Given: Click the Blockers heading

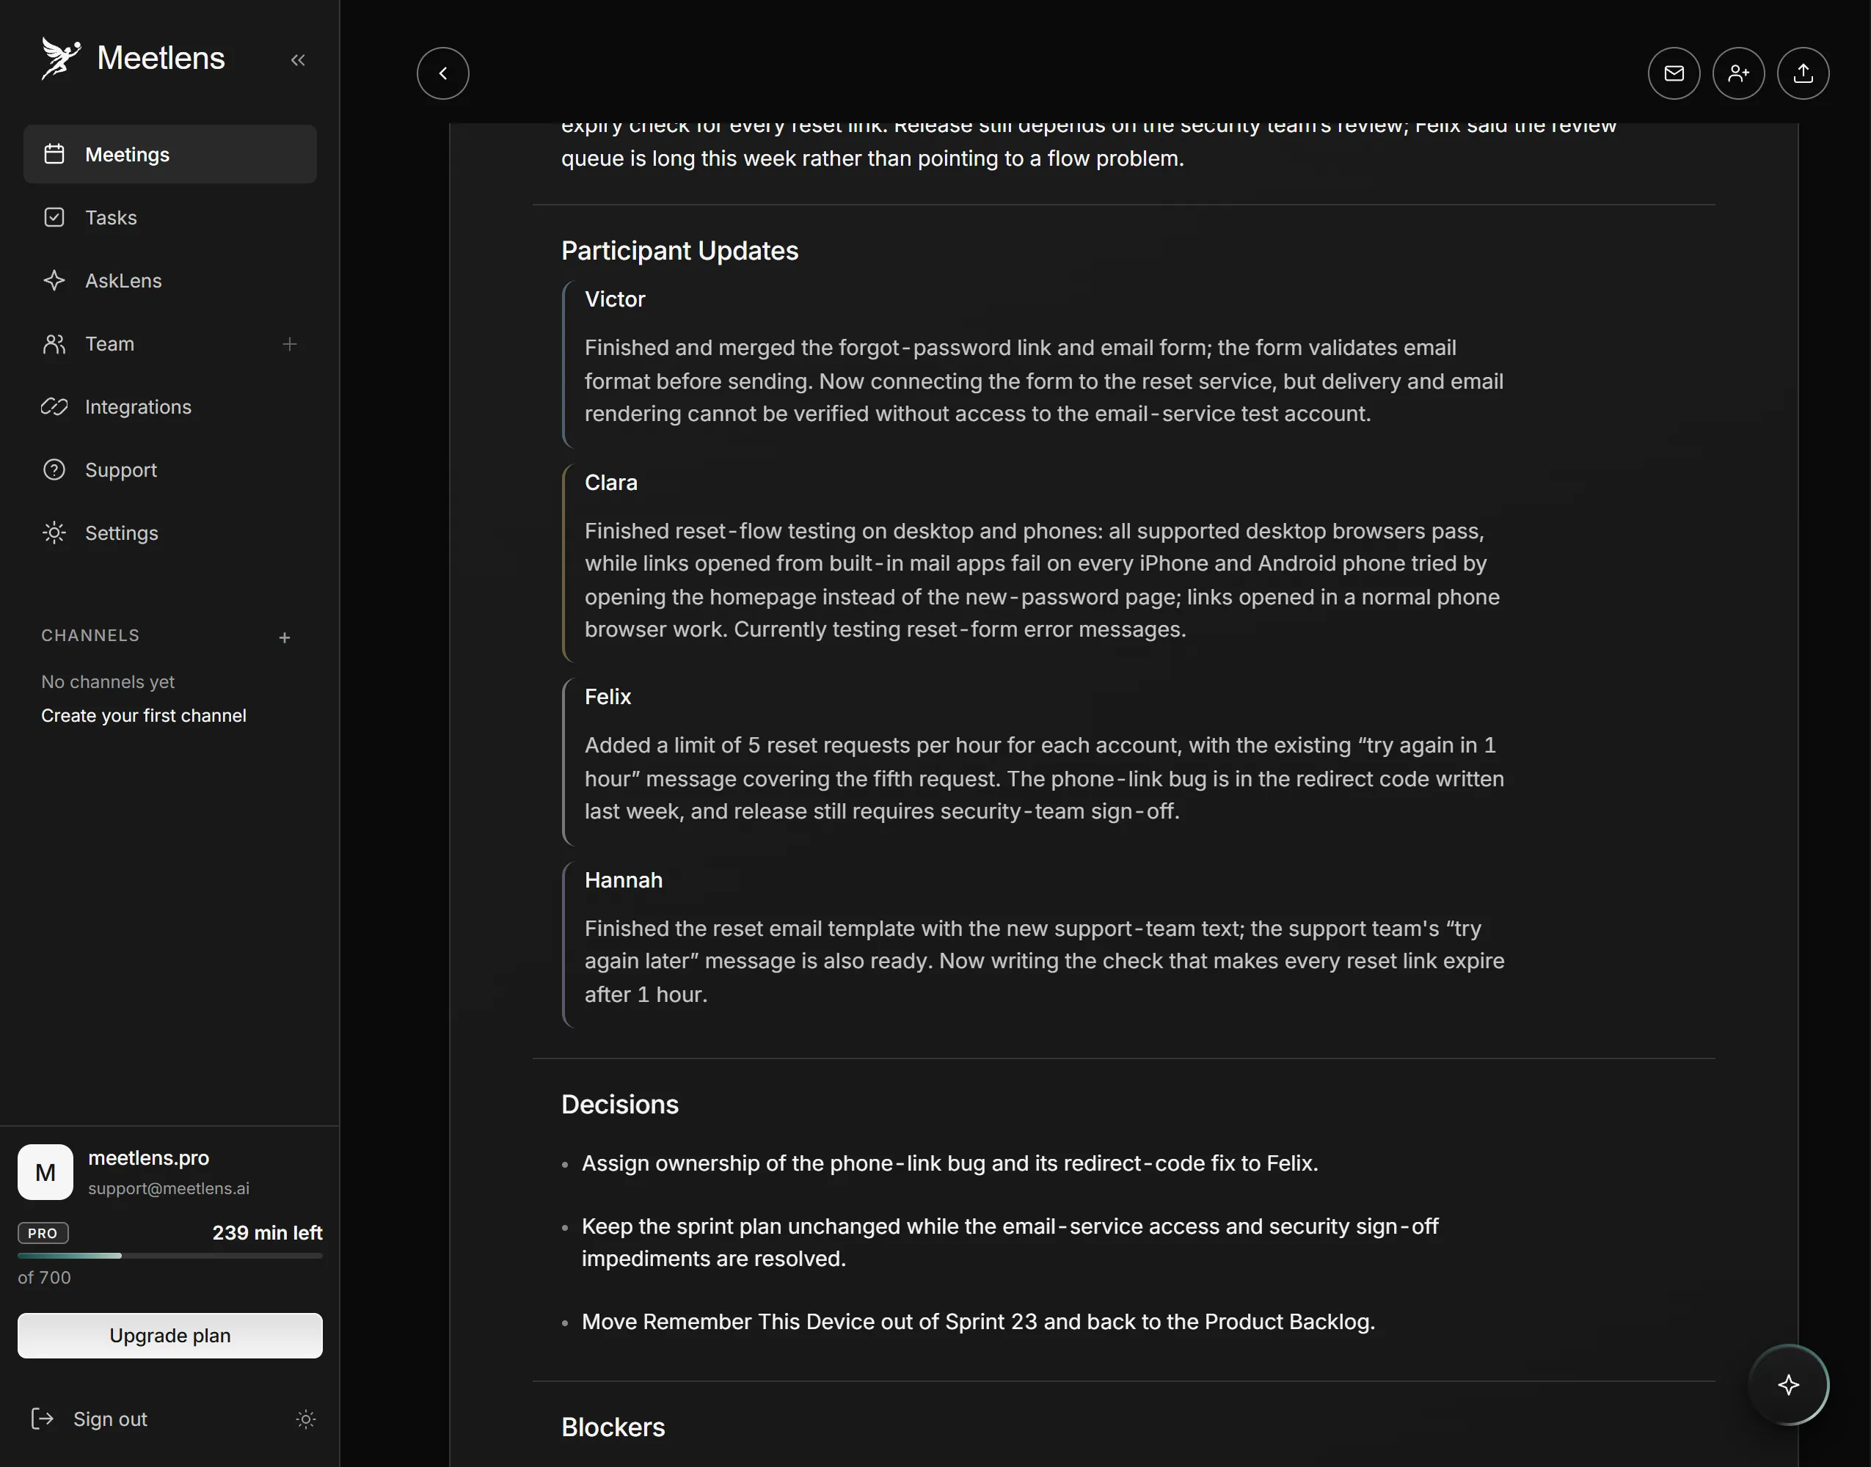Looking at the screenshot, I should [613, 1427].
